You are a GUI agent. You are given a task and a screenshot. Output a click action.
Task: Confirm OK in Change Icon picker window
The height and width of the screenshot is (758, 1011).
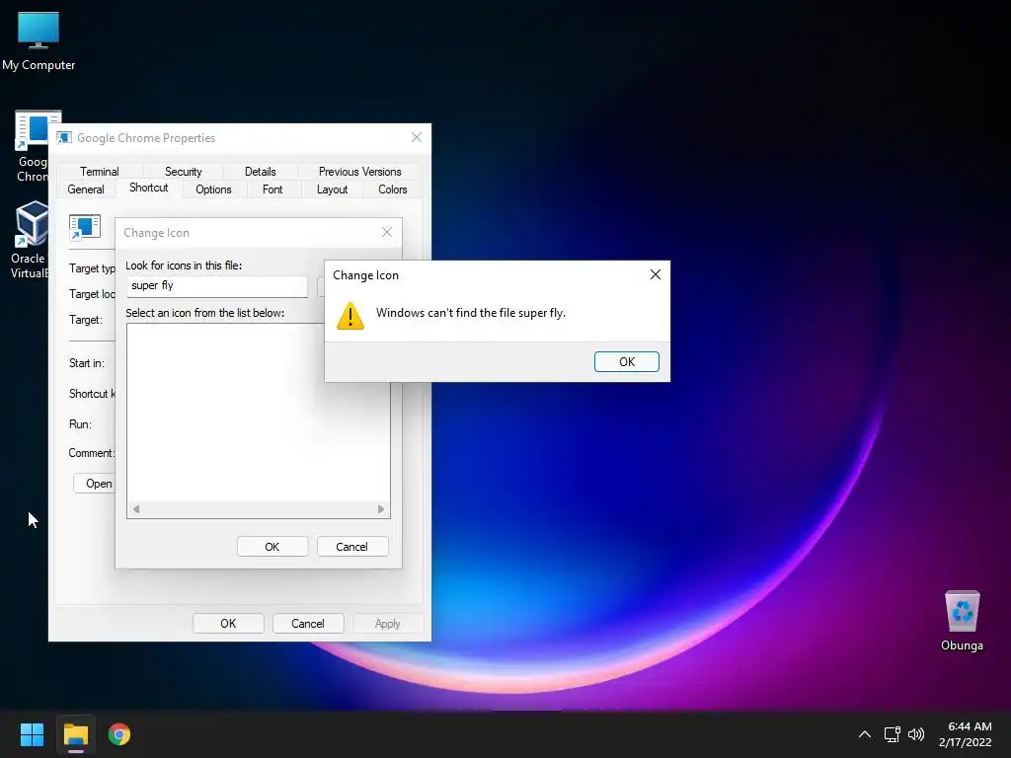[x=272, y=547]
